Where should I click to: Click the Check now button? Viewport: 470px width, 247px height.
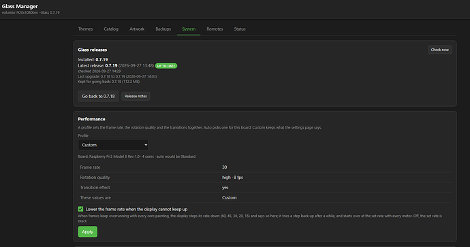(x=440, y=50)
